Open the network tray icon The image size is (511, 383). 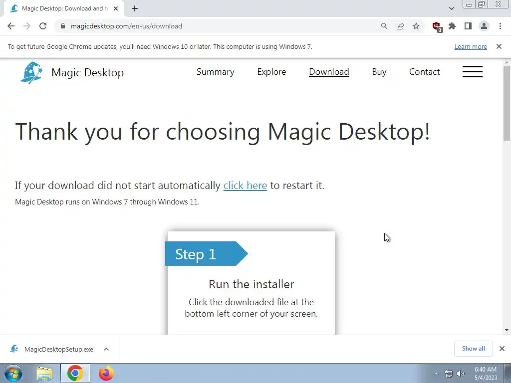click(449, 374)
